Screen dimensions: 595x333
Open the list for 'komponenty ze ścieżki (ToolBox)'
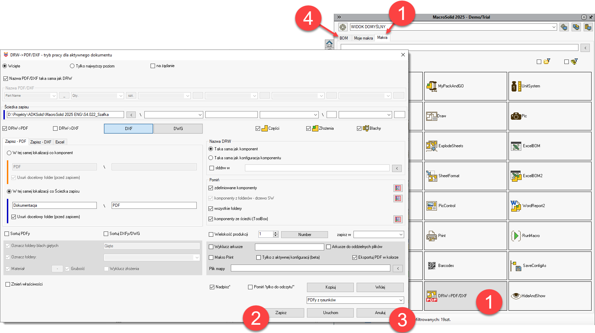point(398,219)
